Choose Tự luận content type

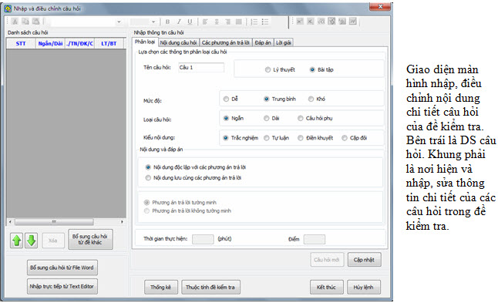click(x=267, y=138)
